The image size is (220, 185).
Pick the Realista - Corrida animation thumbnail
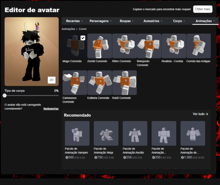[x=174, y=46]
